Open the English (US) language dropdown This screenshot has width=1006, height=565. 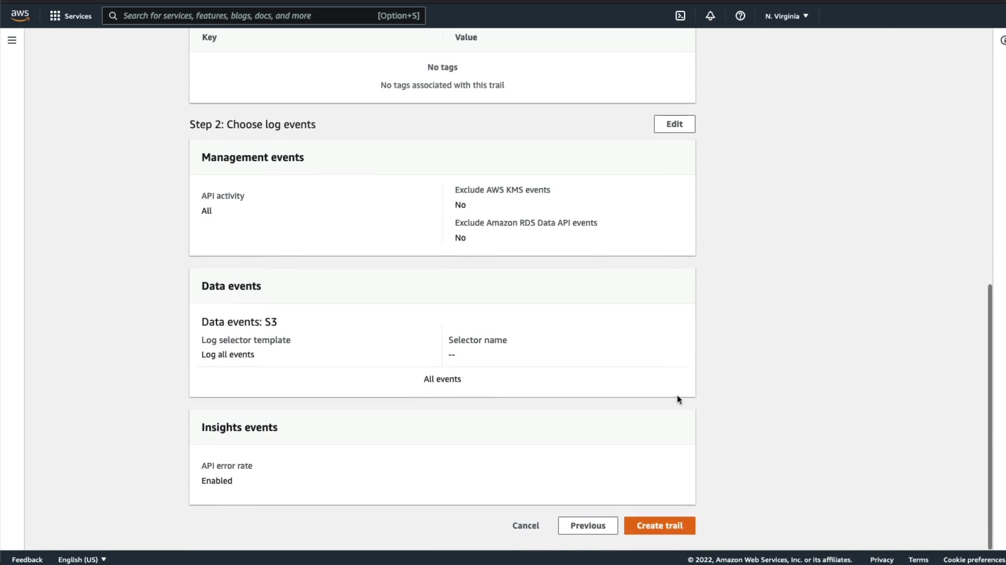tap(82, 559)
